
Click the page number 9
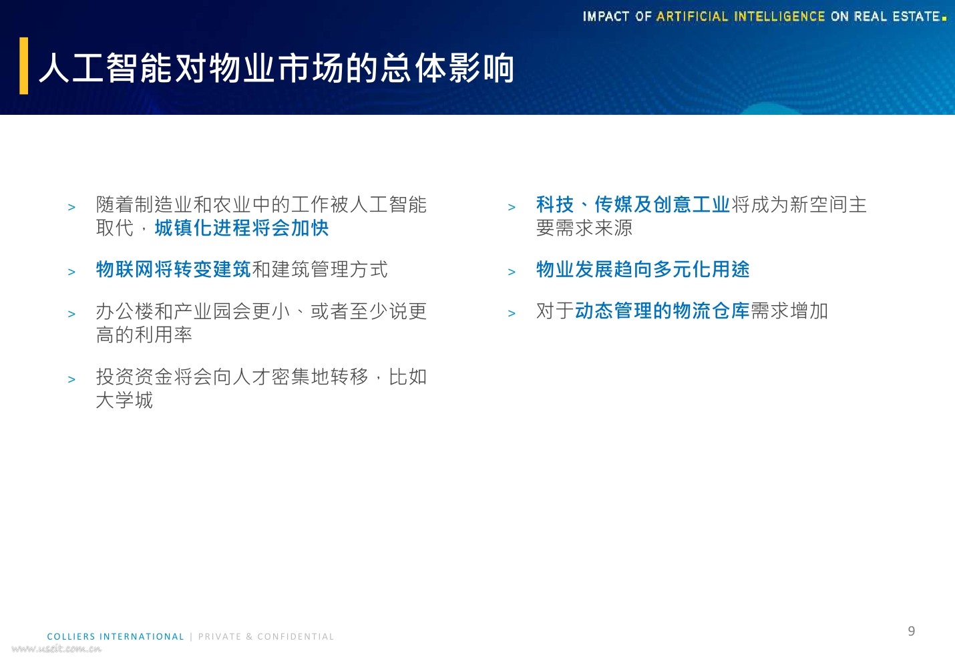tap(912, 630)
